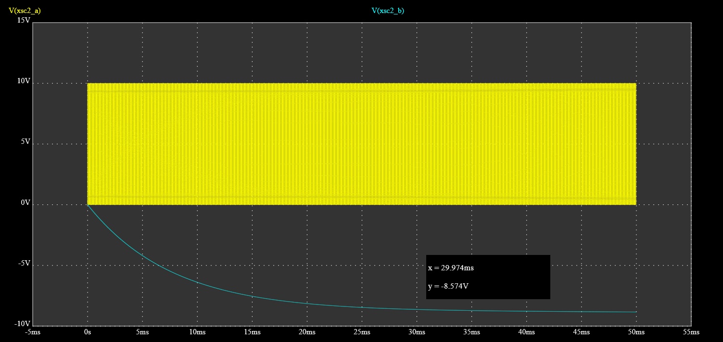Select the -5V vertical axis label
This screenshot has height=342, width=723.
tap(24, 264)
